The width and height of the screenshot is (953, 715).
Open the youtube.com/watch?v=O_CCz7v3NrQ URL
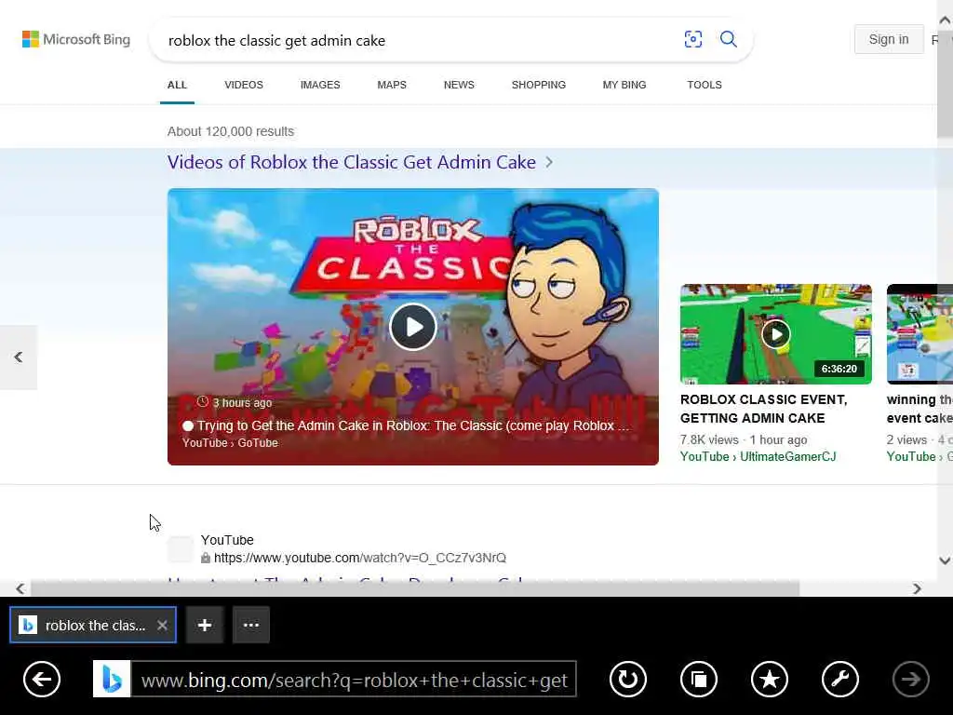pyautogui.click(x=360, y=558)
